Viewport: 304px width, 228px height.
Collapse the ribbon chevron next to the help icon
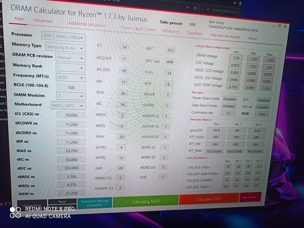tap(235, 3)
